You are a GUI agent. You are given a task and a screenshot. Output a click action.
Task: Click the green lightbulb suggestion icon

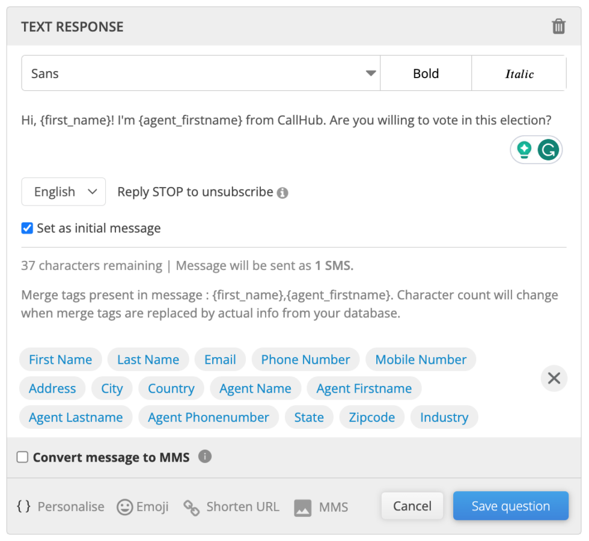pyautogui.click(x=524, y=150)
